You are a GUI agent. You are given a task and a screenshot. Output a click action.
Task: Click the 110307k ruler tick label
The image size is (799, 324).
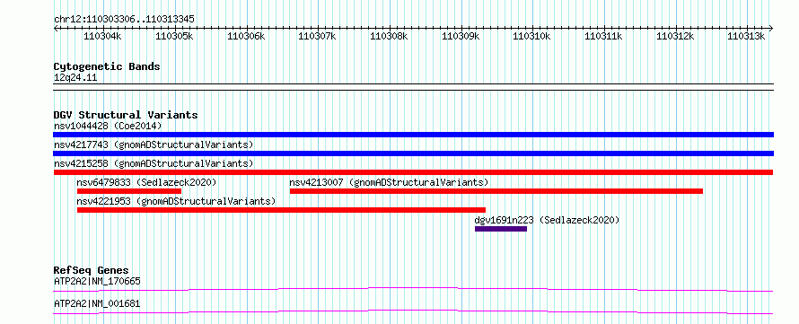click(317, 36)
